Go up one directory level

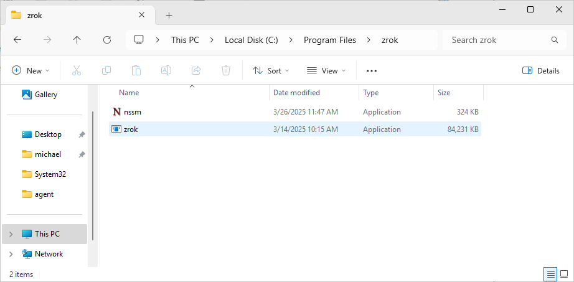tap(77, 40)
